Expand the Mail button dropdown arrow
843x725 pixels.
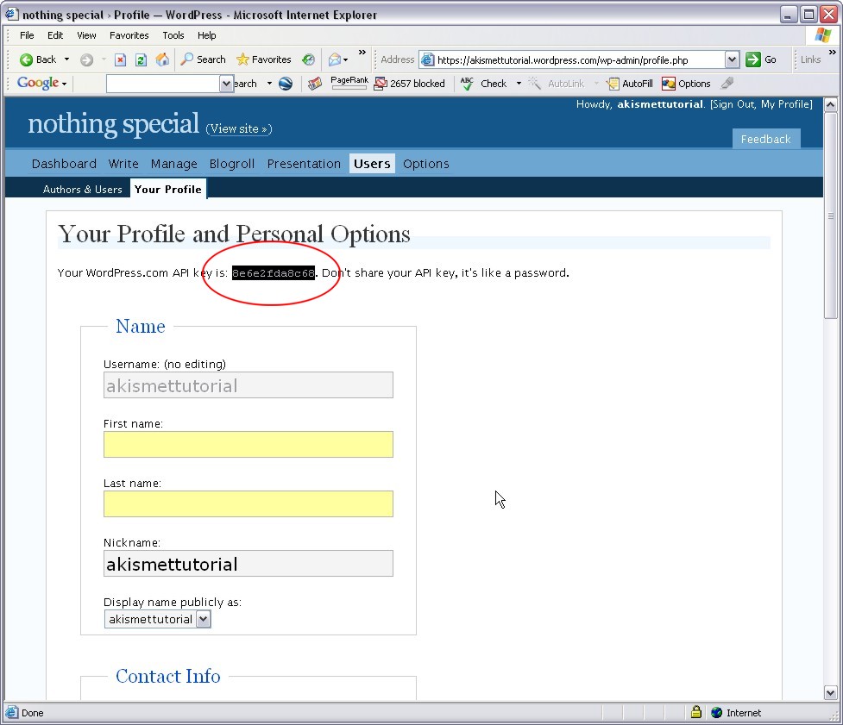point(346,60)
